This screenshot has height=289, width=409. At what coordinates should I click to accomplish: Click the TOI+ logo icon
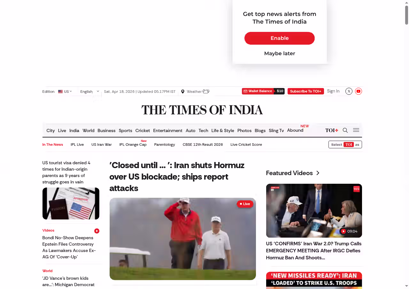[x=331, y=130]
